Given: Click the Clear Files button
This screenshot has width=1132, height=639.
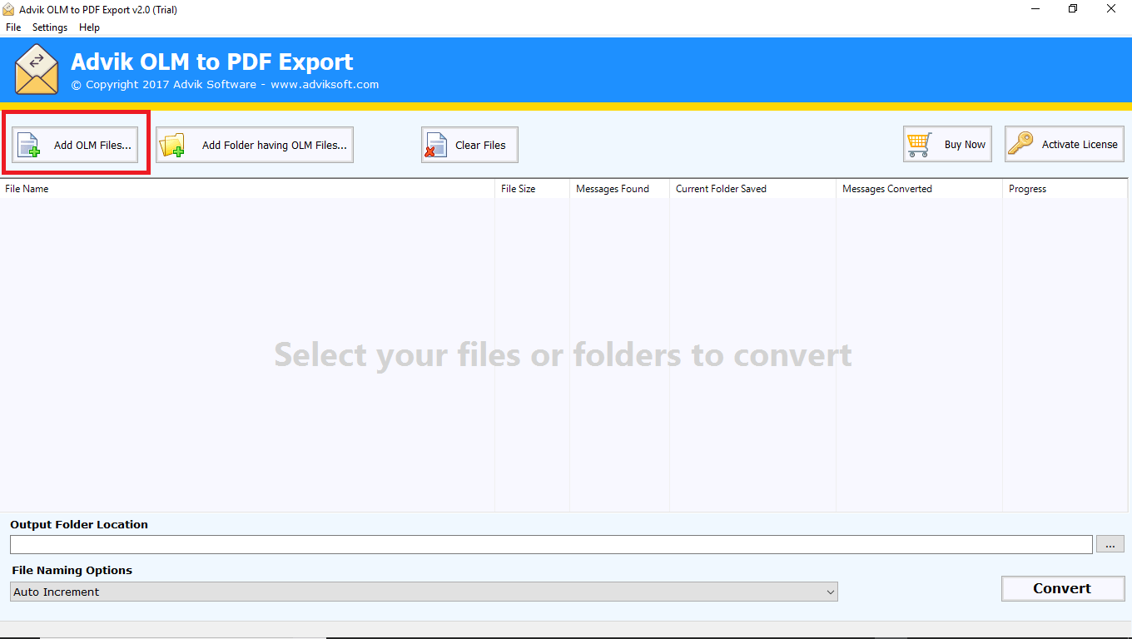Looking at the screenshot, I should point(469,144).
